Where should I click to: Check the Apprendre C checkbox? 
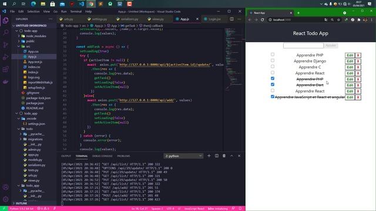click(x=273, y=66)
